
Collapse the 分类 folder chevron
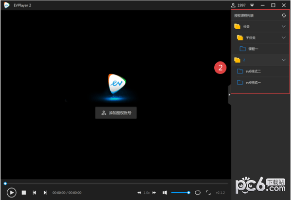pyautogui.click(x=284, y=26)
